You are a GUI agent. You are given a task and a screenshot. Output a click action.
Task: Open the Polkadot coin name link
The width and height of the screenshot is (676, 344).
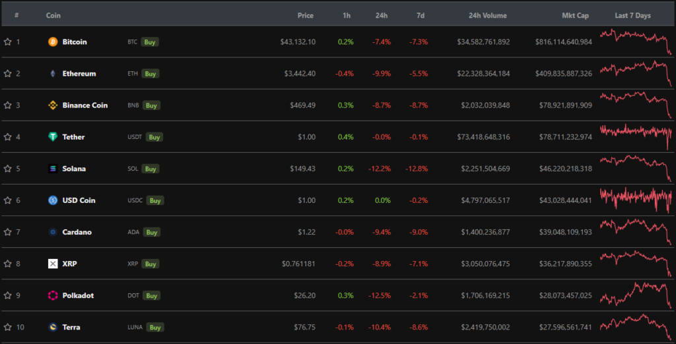(78, 295)
